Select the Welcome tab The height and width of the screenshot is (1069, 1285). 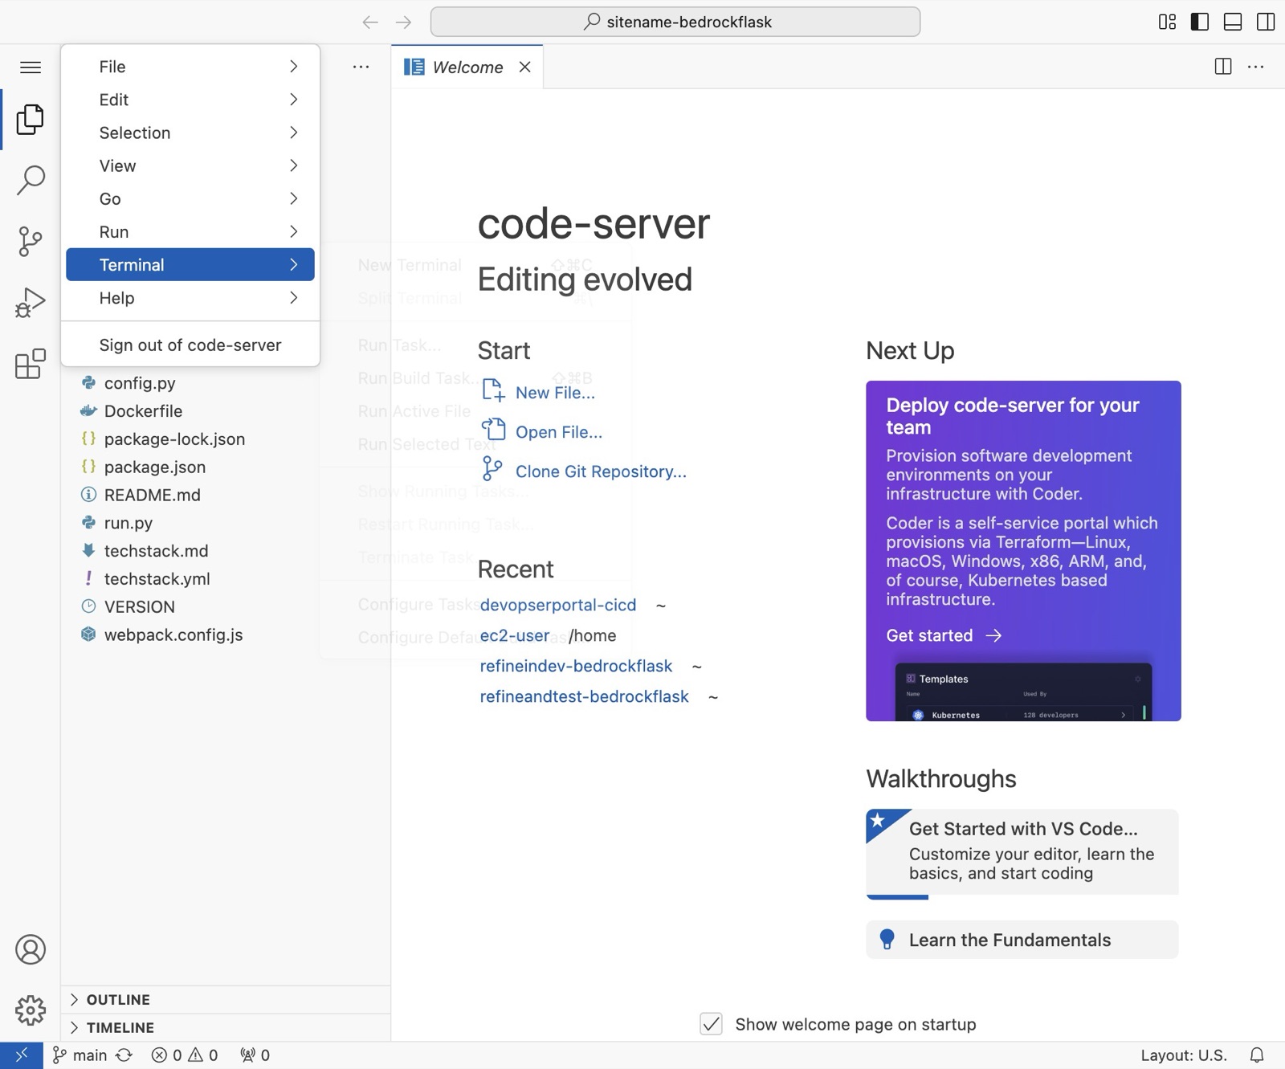click(467, 67)
